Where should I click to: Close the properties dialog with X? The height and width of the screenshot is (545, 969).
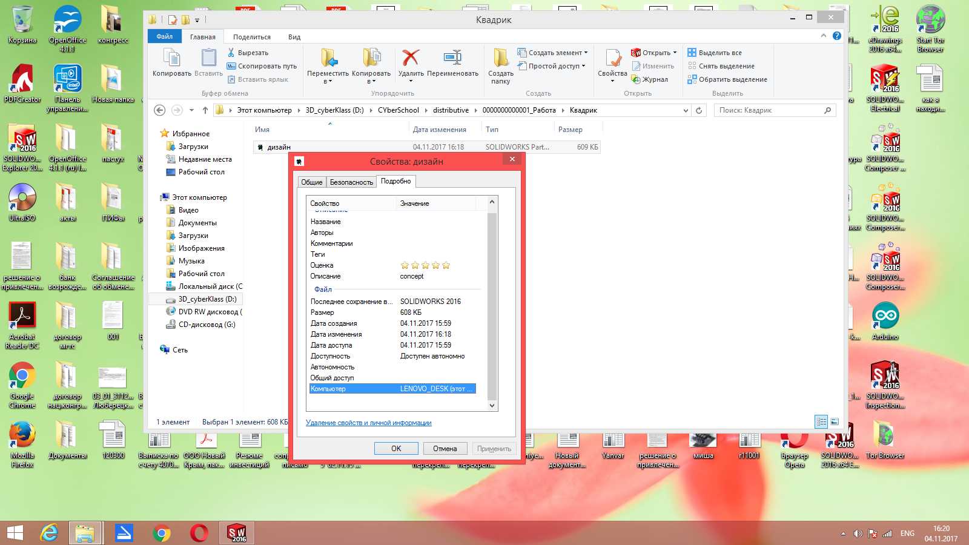click(512, 159)
